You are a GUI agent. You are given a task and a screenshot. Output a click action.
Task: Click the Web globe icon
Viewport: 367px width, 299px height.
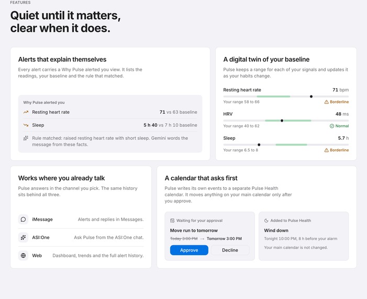[23, 256]
